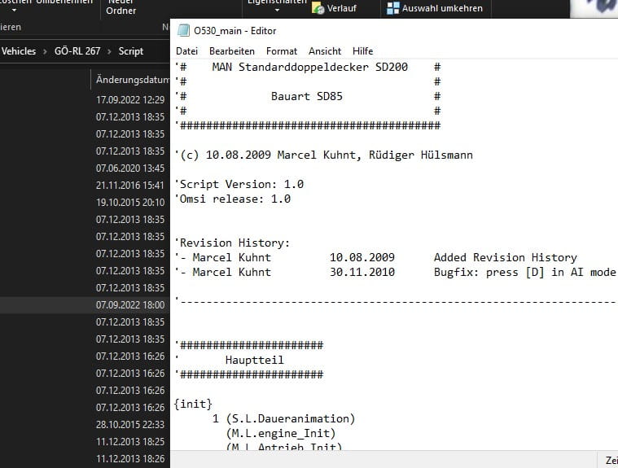Open the Format menu
Viewport: 618px width, 468px height.
pos(282,51)
